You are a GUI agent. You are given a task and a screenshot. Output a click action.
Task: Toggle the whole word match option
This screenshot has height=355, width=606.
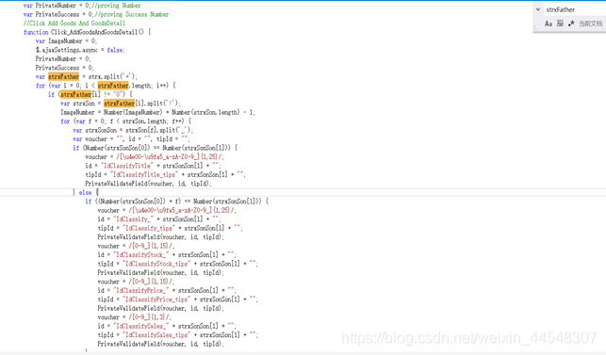560,24
